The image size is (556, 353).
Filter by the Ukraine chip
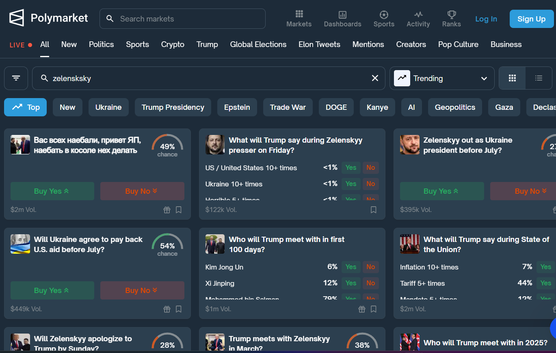point(108,107)
